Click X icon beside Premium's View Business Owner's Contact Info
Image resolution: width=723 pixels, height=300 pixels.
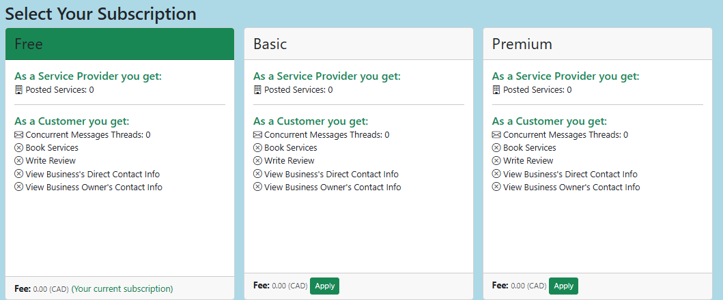tap(496, 187)
